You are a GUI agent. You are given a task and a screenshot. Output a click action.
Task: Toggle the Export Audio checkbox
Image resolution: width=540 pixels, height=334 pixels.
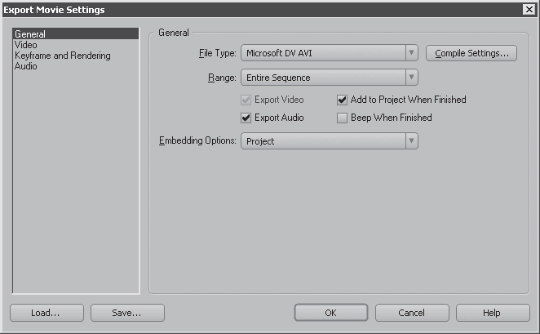tap(246, 118)
